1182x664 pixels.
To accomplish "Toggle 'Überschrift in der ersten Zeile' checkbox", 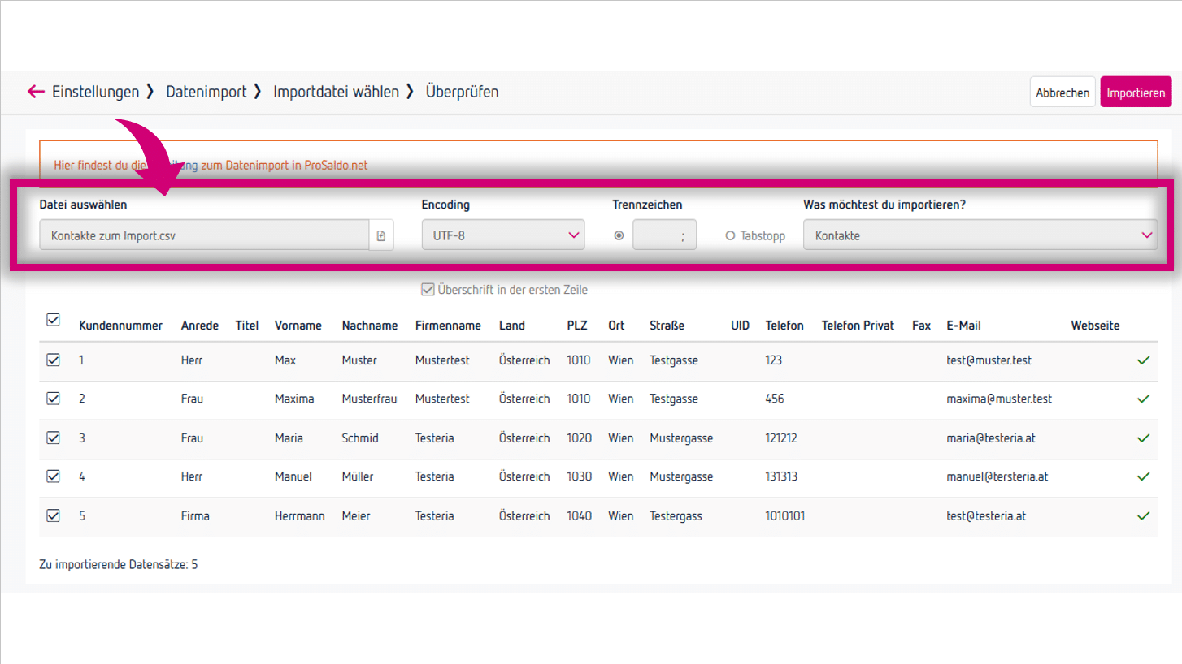I will [x=428, y=290].
